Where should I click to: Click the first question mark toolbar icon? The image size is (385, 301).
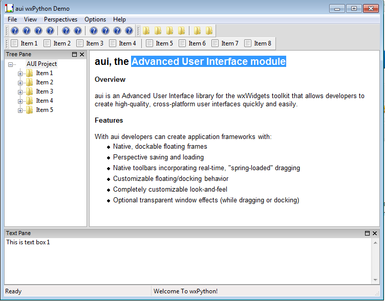(x=15, y=31)
